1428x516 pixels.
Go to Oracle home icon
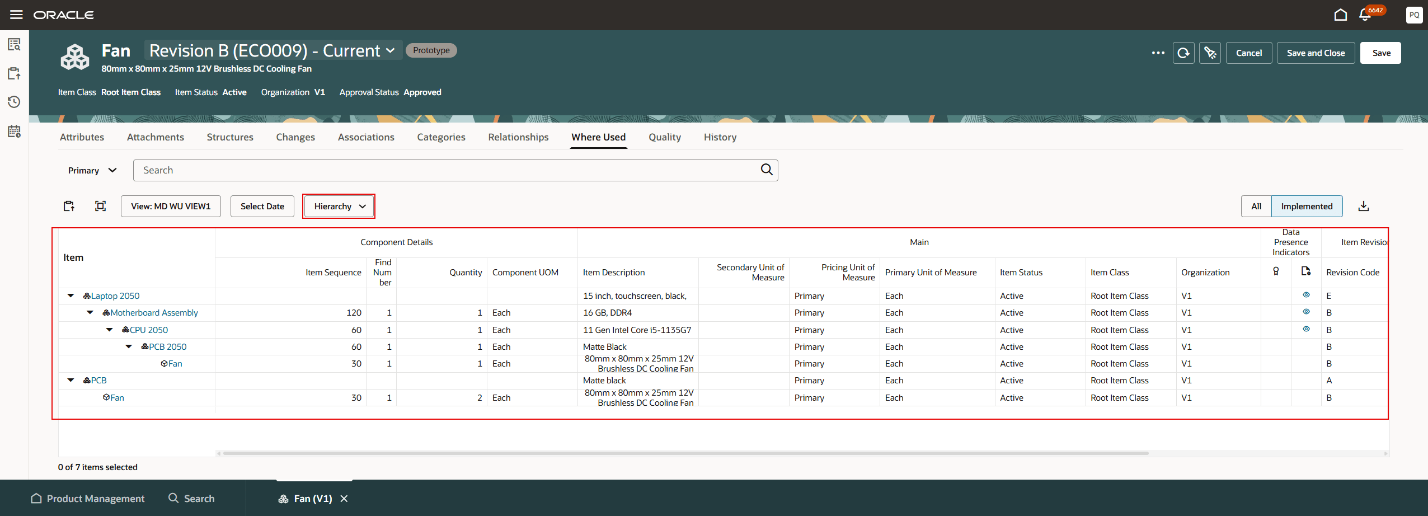coord(1340,15)
